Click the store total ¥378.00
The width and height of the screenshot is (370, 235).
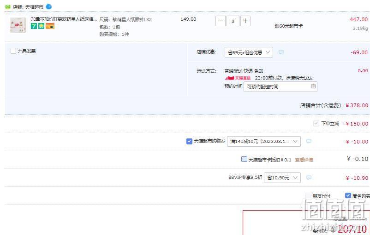357,105
